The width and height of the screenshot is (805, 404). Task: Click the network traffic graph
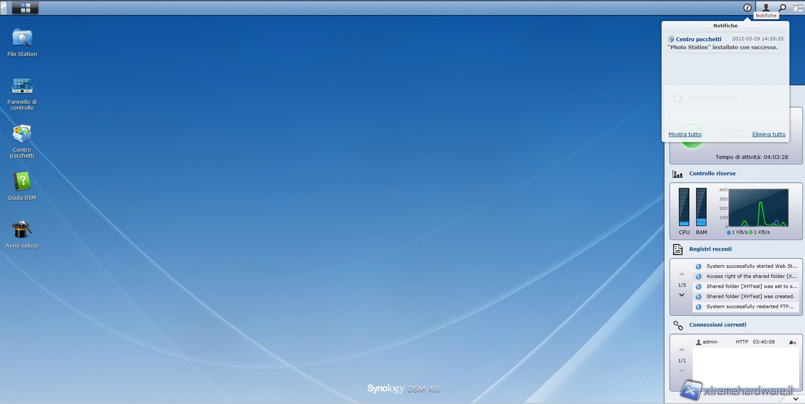758,208
